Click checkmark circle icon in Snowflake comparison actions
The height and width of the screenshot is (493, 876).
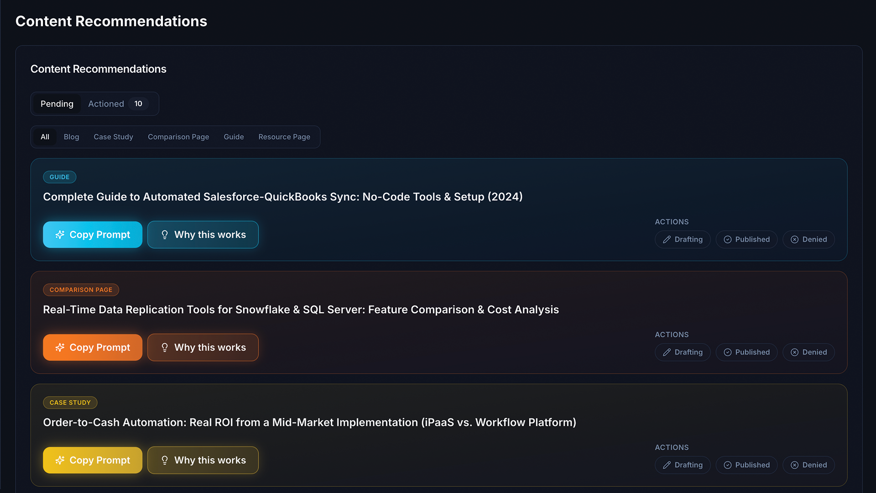pos(727,352)
